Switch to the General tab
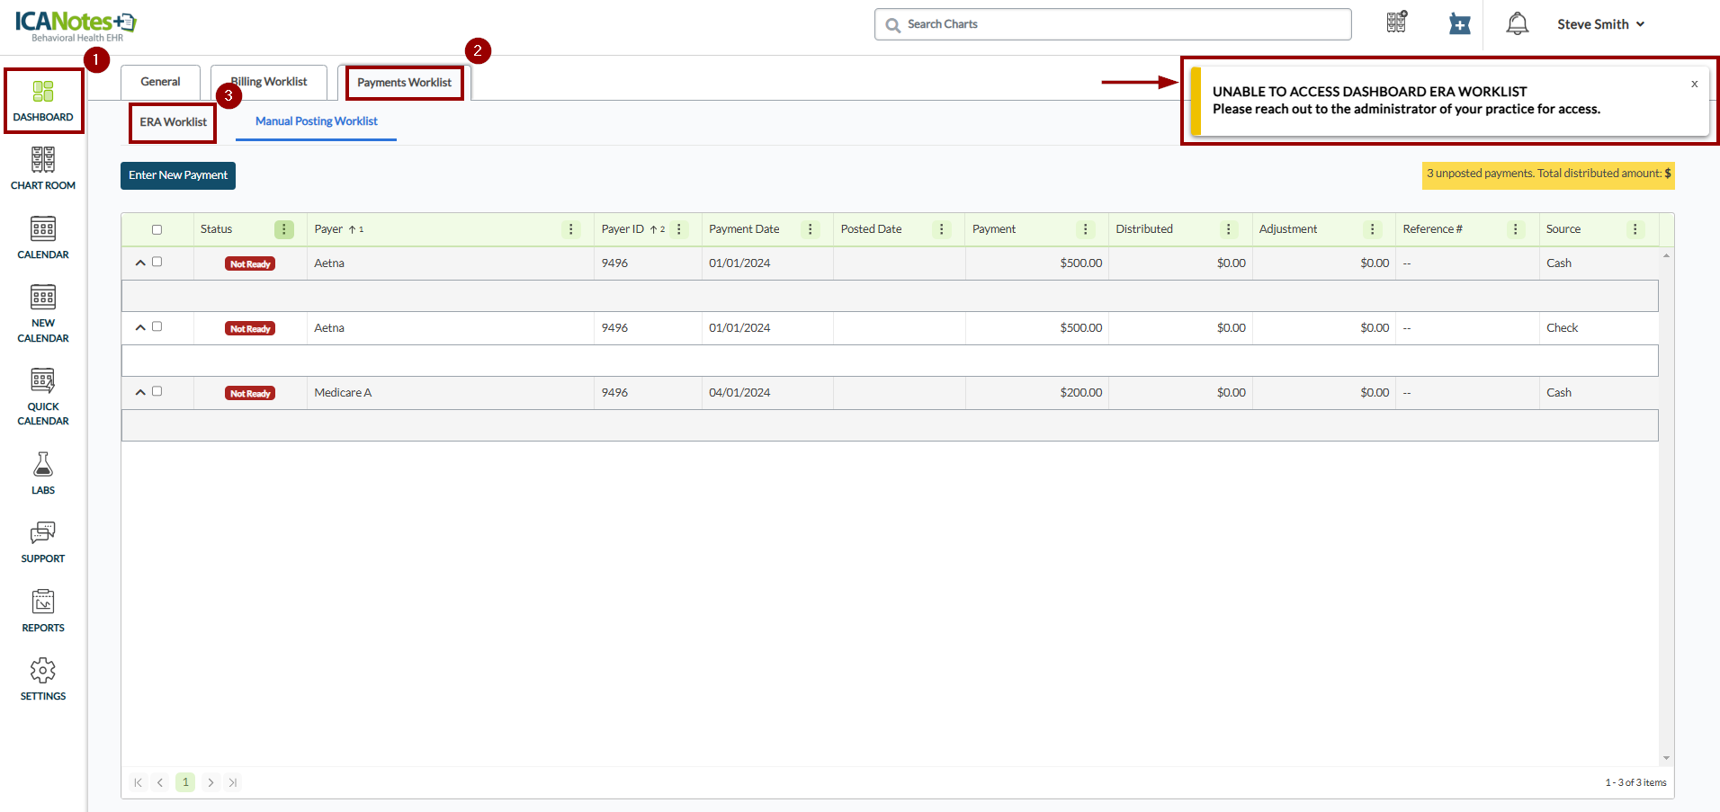The width and height of the screenshot is (1720, 812). 160,82
